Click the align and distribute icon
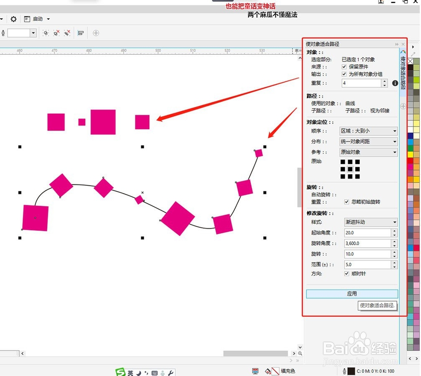 tap(80, 33)
